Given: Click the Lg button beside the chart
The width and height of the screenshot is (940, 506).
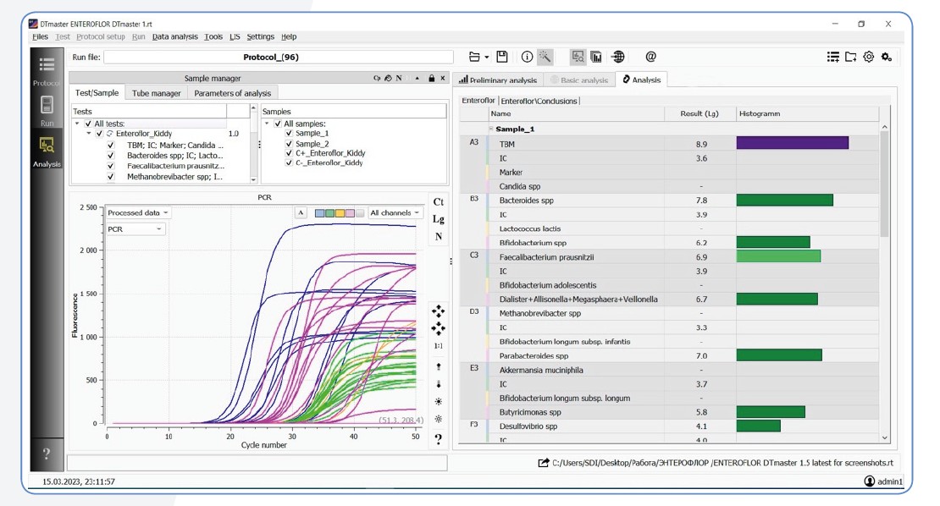Looking at the screenshot, I should click(x=438, y=219).
